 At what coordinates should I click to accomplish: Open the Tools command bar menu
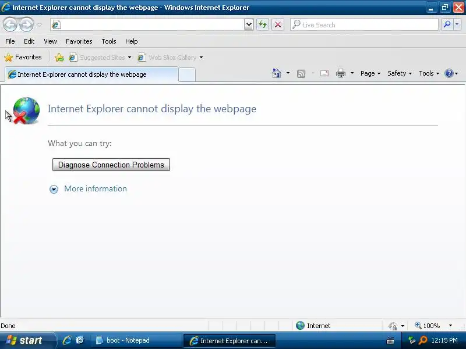tap(429, 73)
